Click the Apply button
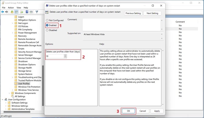 click(x=157, y=111)
